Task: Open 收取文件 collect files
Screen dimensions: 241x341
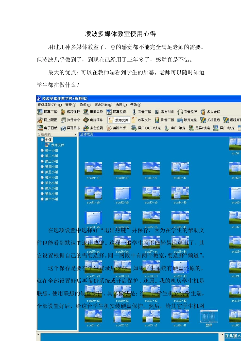Action: click(141, 120)
